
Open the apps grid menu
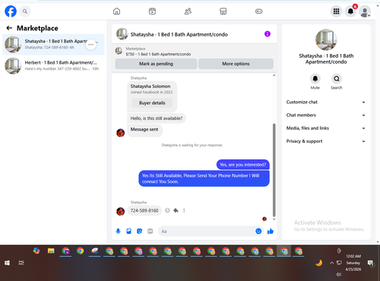[336, 11]
